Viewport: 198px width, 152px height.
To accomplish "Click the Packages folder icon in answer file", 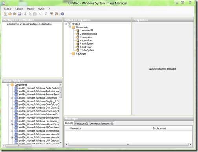I will (73, 53).
